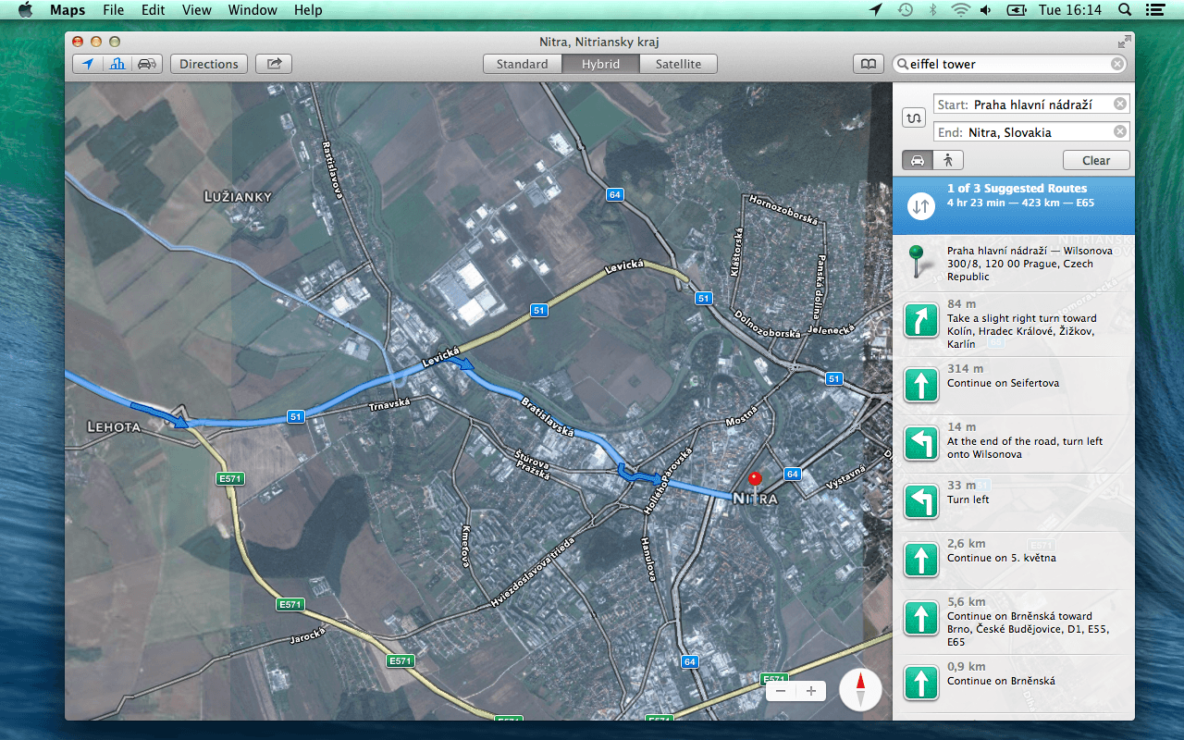Click into the eiffel tower search field
Screen dimensions: 1184x740
pos(1010,64)
